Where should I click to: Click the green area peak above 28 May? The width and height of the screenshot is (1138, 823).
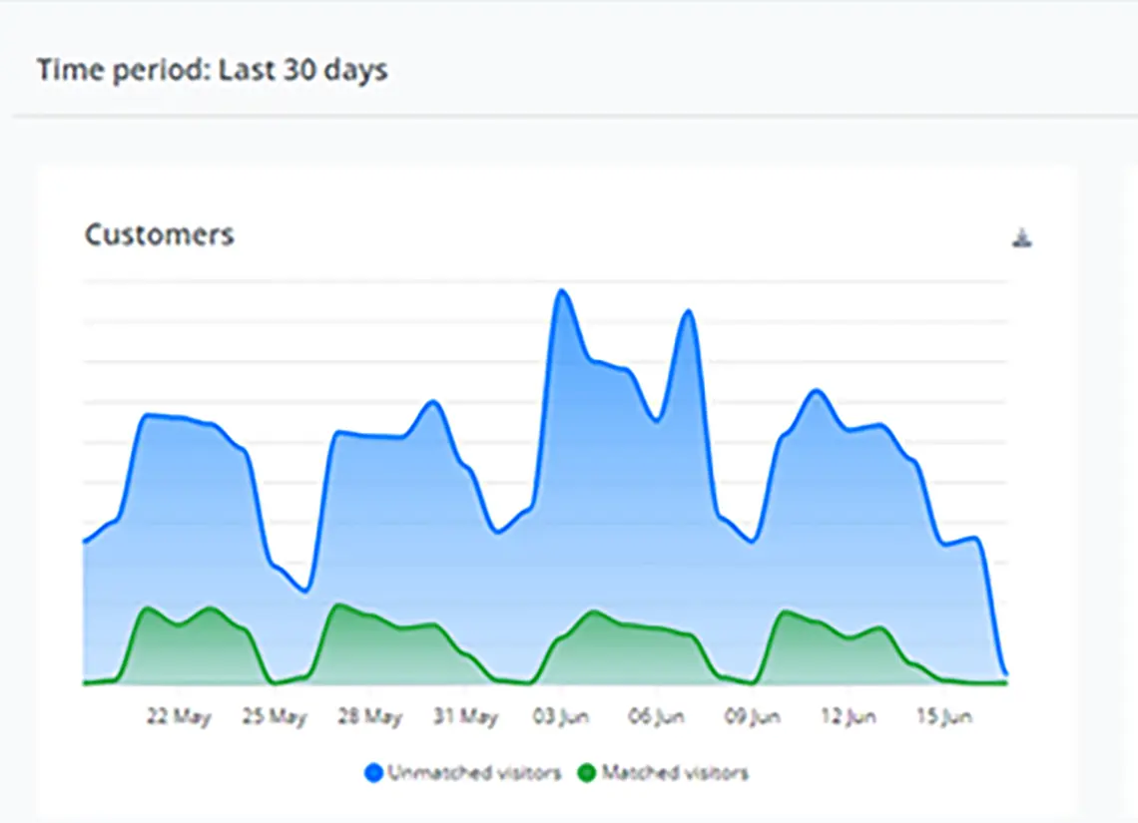pyautogui.click(x=341, y=605)
